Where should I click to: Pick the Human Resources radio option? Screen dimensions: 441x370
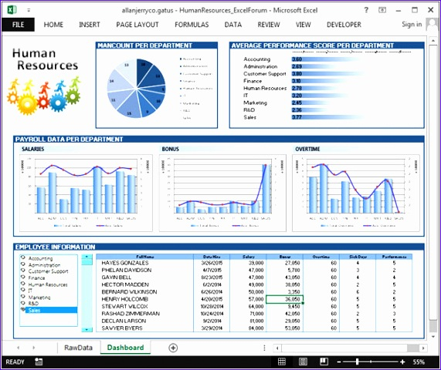23,284
